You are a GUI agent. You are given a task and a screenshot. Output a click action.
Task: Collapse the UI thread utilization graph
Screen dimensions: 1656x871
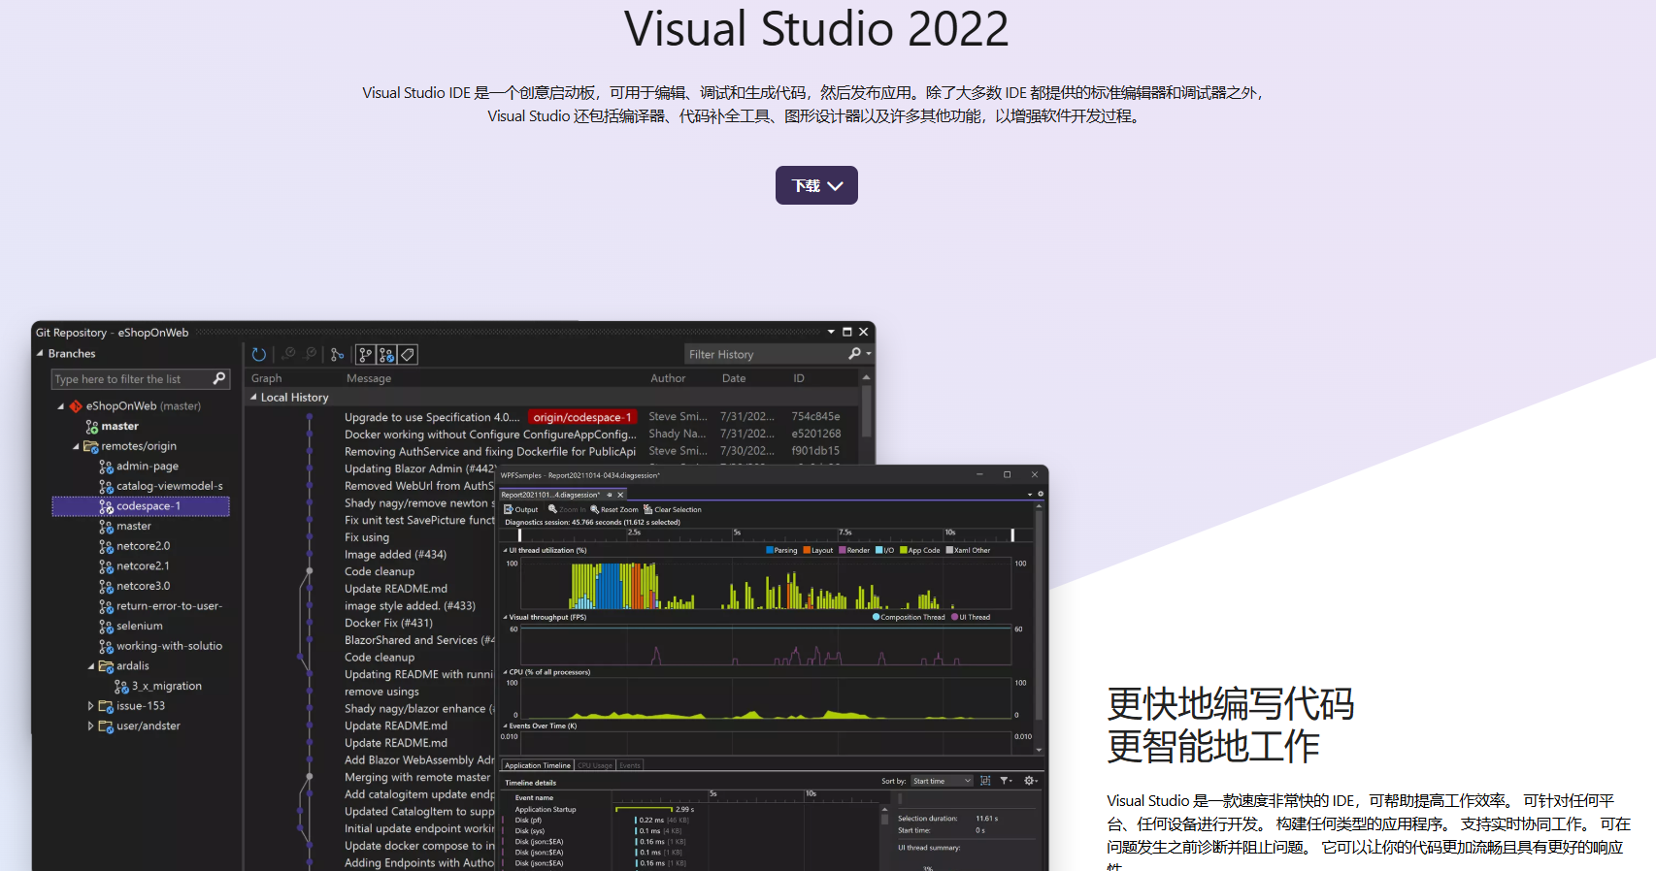[x=505, y=550]
